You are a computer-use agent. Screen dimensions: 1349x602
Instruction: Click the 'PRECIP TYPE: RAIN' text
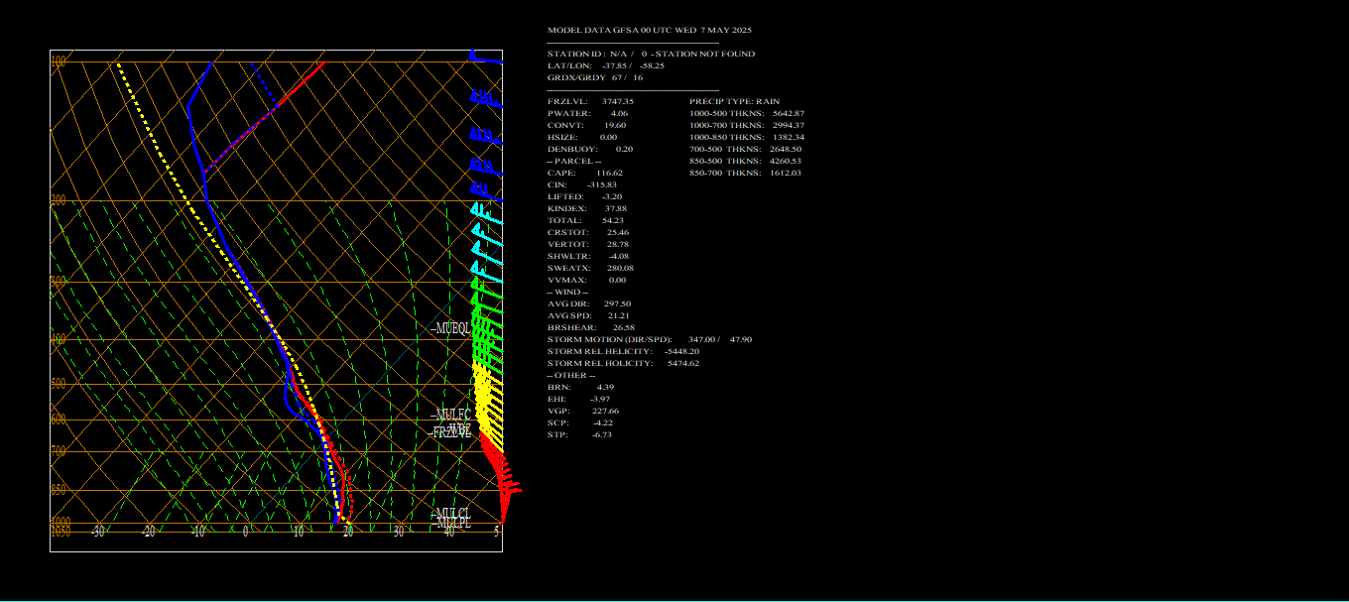click(x=735, y=101)
